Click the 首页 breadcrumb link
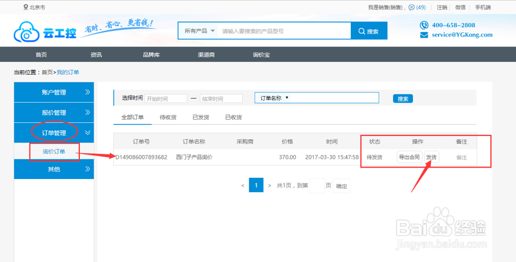This screenshot has width=516, height=262. click(47, 72)
